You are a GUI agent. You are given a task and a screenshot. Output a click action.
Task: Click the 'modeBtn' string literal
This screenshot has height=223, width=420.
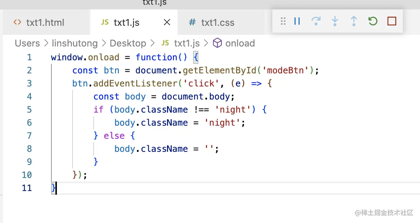[285, 70]
